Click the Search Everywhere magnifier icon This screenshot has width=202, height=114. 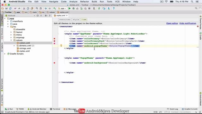click(x=196, y=9)
